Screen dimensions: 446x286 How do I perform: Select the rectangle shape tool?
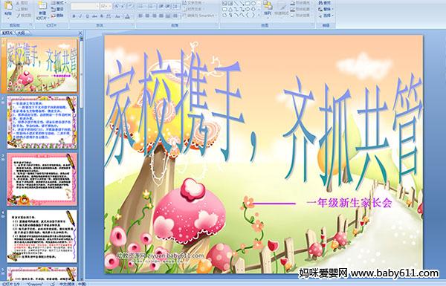click(x=248, y=4)
